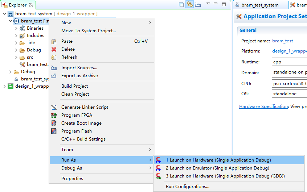307x192 pixels.
Task: Open the Debug As submenu
Action: pyautogui.click(x=102, y=168)
